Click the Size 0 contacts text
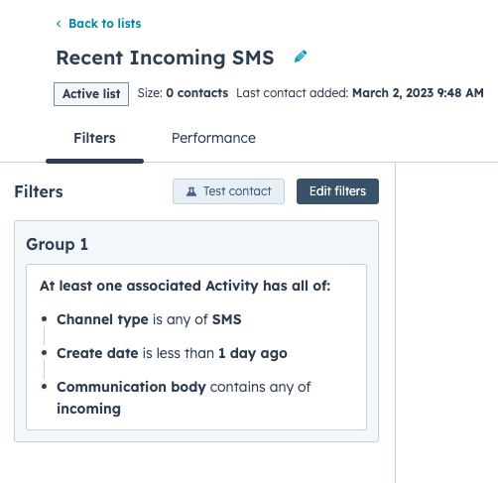Image resolution: width=498 pixels, height=483 pixels. click(x=183, y=93)
